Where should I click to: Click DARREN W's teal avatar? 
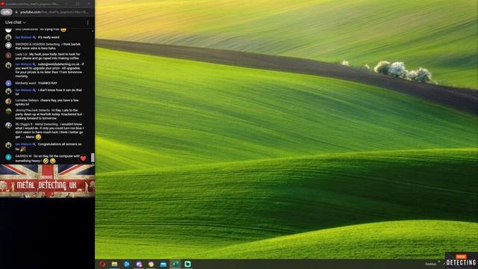coord(8,157)
